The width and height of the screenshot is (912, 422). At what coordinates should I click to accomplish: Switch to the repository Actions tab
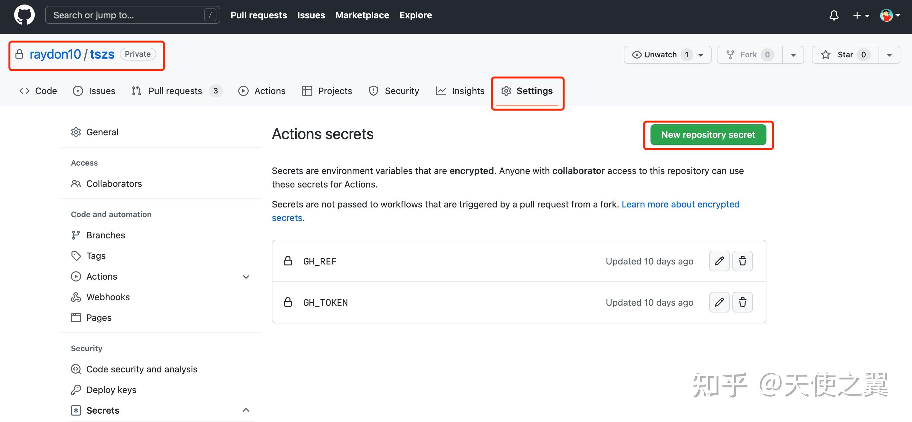[262, 91]
